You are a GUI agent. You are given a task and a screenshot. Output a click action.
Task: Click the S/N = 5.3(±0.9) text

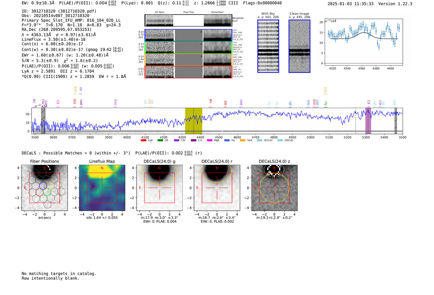(40, 61)
